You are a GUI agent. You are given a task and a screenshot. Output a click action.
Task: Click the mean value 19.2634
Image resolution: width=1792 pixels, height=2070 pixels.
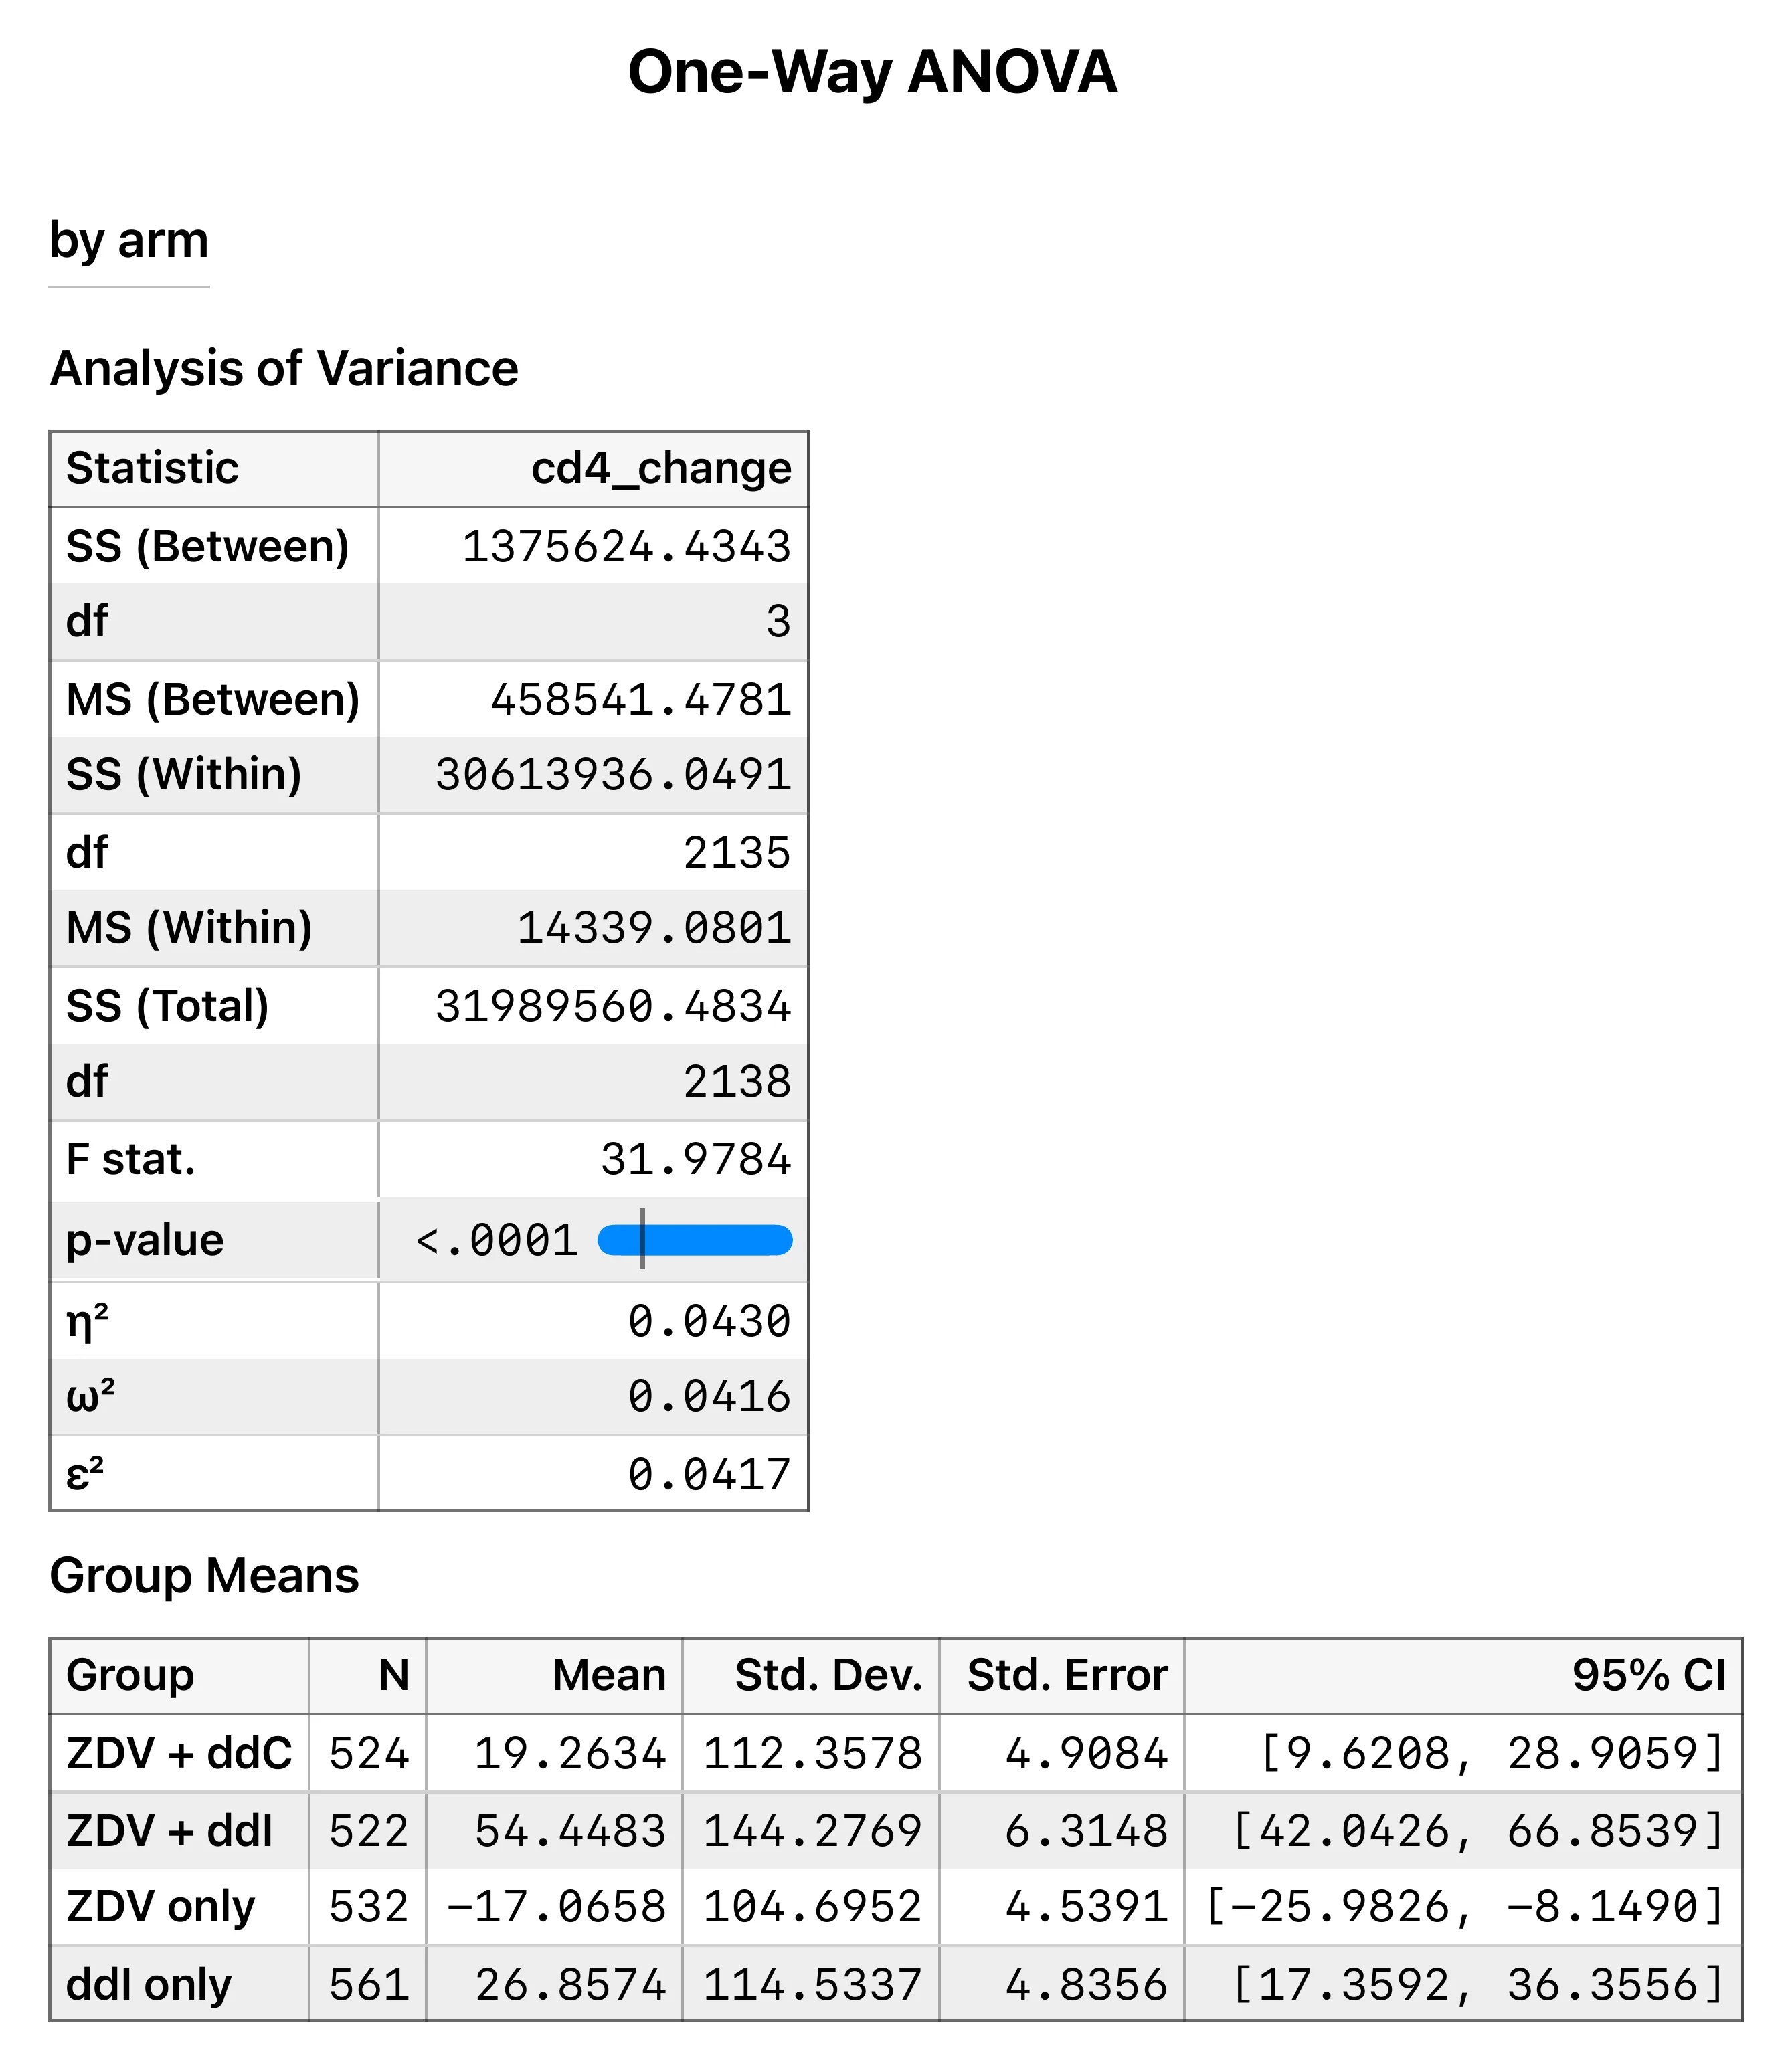(x=570, y=1754)
